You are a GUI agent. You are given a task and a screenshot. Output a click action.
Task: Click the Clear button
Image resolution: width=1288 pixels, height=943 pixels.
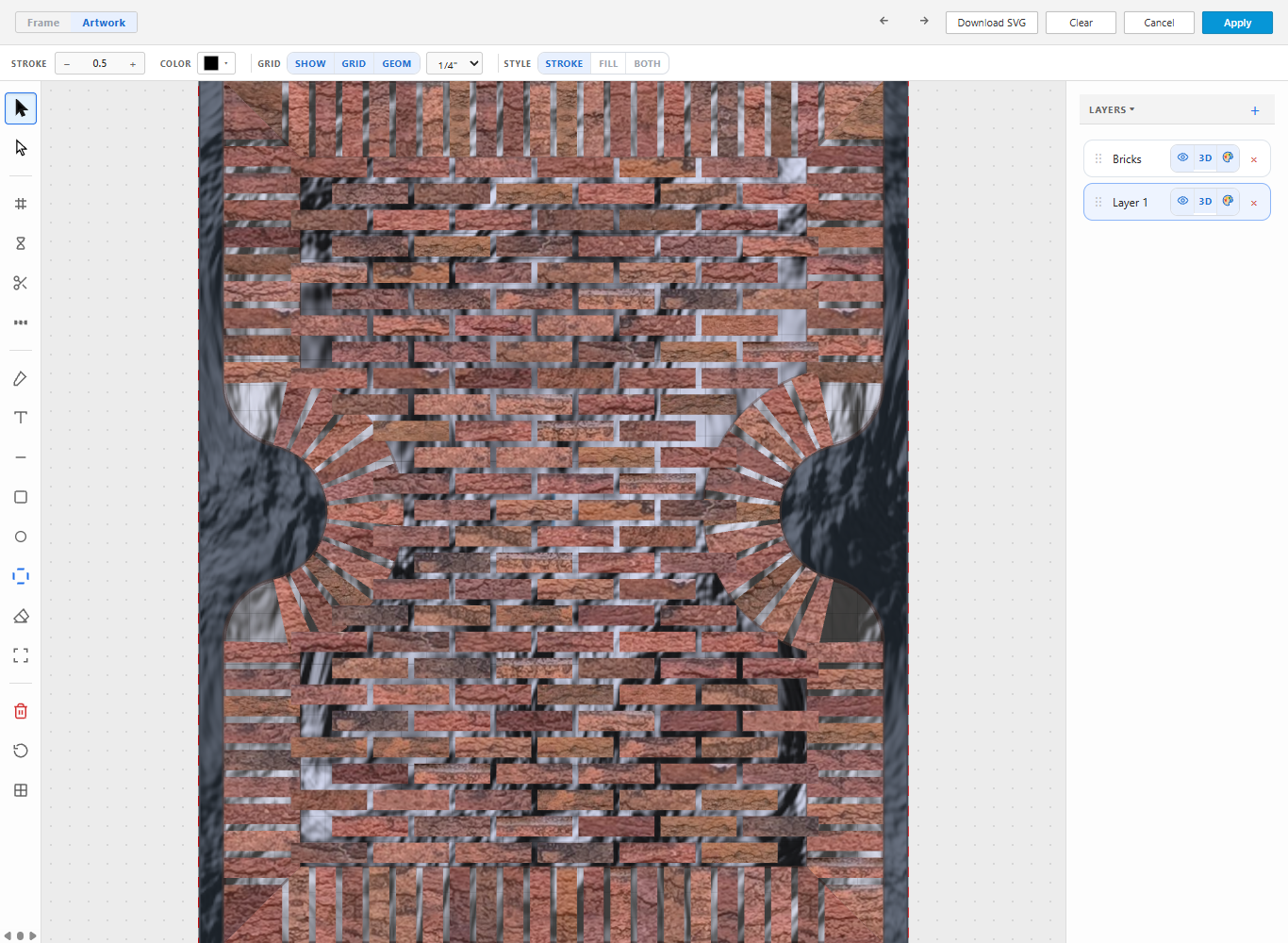(1081, 23)
